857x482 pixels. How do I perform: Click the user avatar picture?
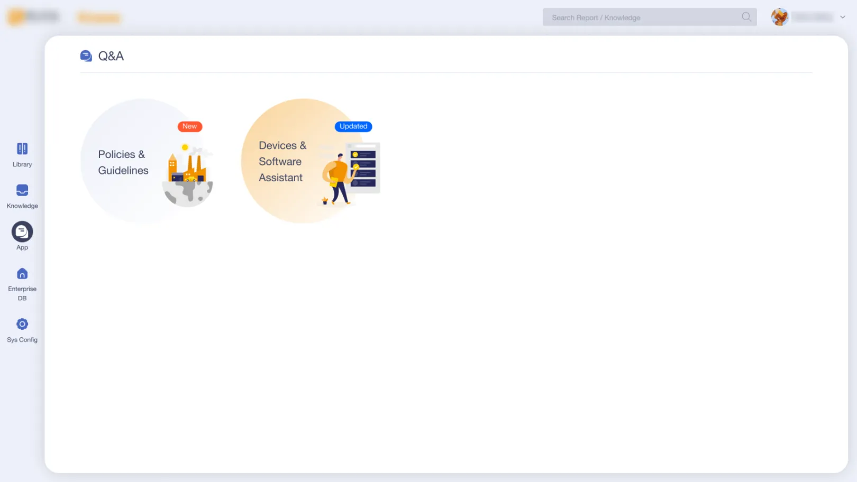[780, 17]
